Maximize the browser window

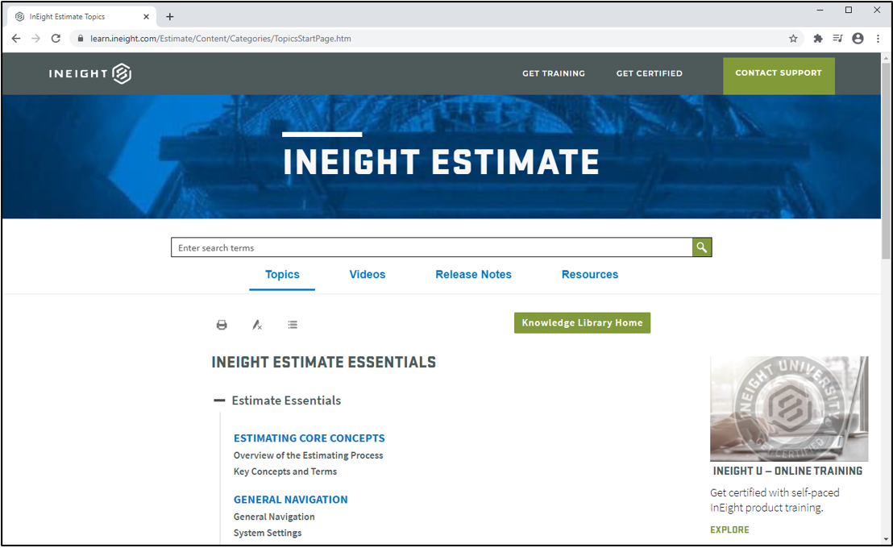point(849,10)
